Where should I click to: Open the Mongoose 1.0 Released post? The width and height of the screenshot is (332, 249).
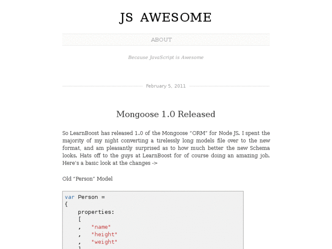(166, 114)
